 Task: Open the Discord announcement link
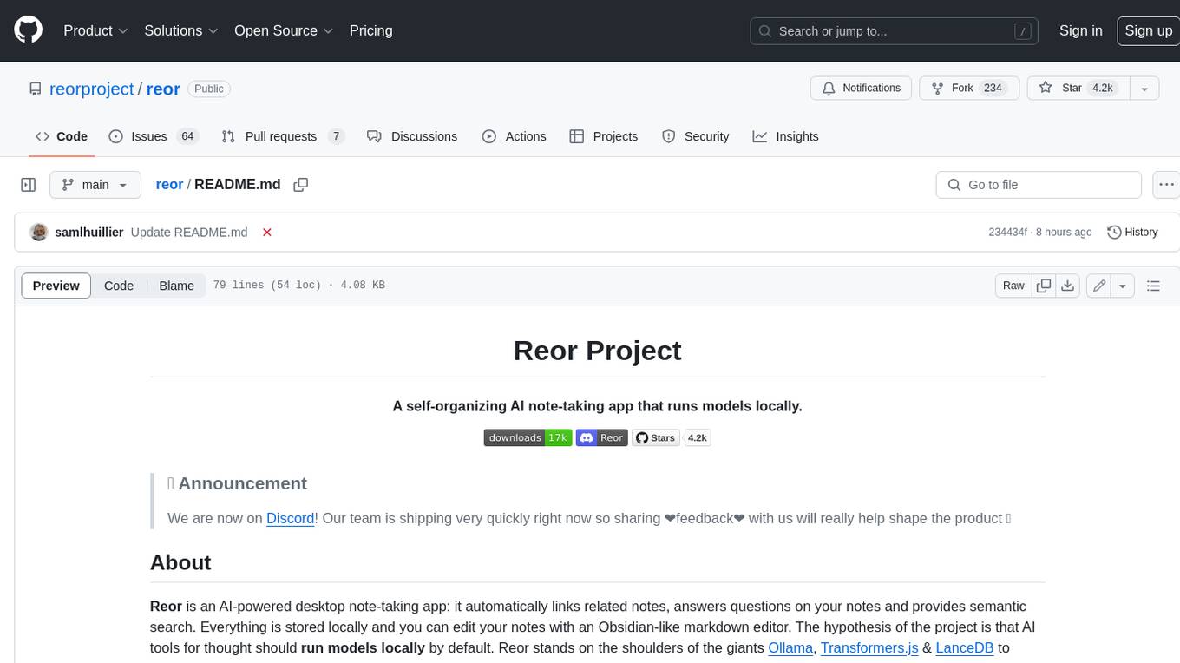(x=290, y=518)
